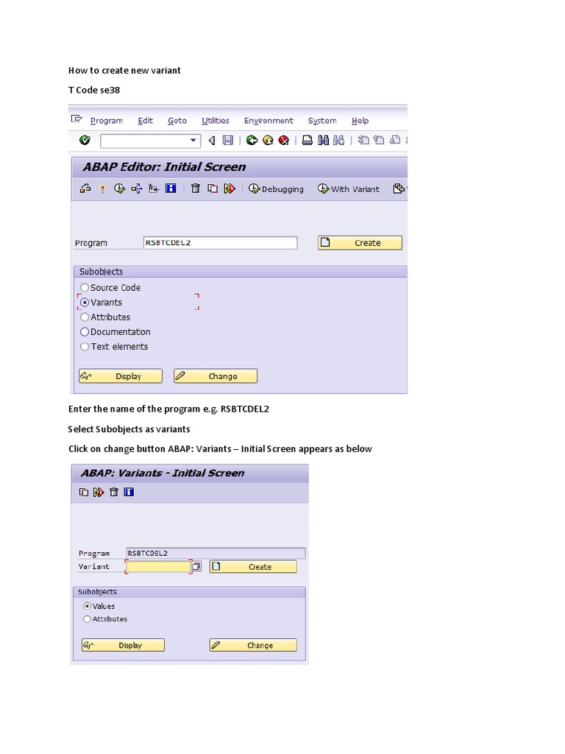Click the yellow Exit icon
The height and width of the screenshot is (754, 565).
268,141
